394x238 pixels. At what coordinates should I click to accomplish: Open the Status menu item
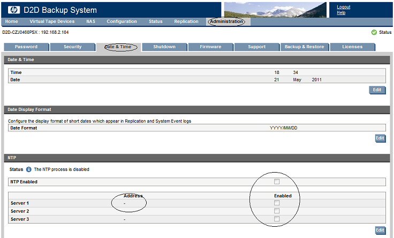156,21
